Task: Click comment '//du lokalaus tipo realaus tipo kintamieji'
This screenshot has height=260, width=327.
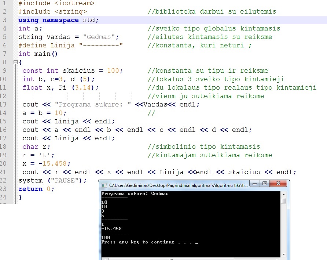Action: (232, 88)
